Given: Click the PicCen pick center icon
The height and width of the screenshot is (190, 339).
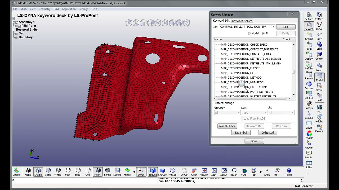Looking at the screenshot, I should coord(234,172).
